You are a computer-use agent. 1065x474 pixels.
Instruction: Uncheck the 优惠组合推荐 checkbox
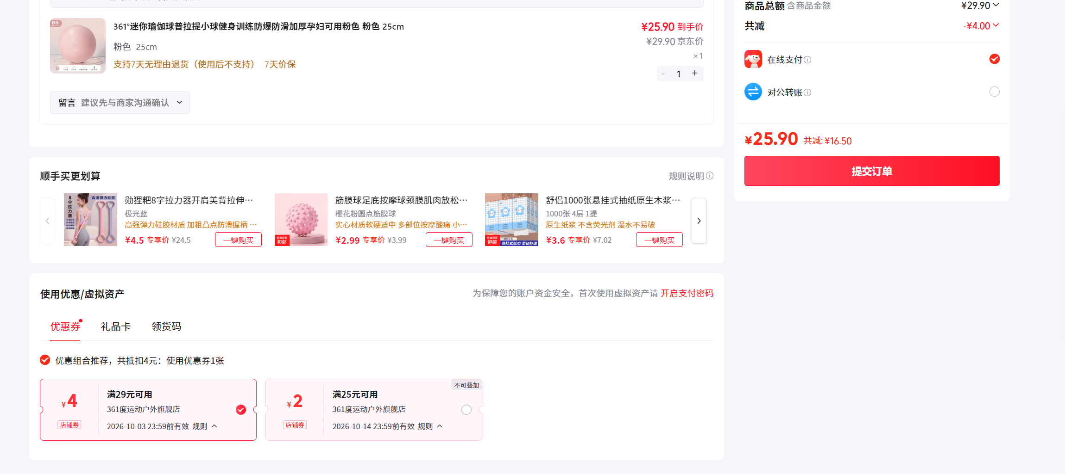45,360
